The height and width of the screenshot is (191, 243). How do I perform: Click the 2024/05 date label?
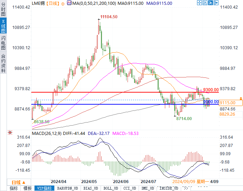(89, 182)
